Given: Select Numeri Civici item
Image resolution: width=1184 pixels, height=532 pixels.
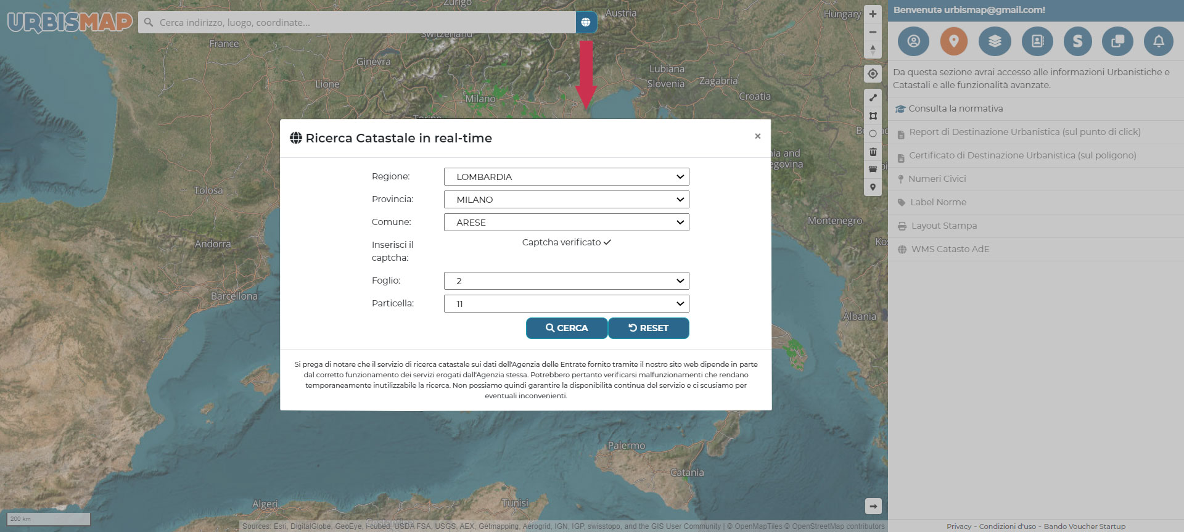Looking at the screenshot, I should [x=1036, y=179].
